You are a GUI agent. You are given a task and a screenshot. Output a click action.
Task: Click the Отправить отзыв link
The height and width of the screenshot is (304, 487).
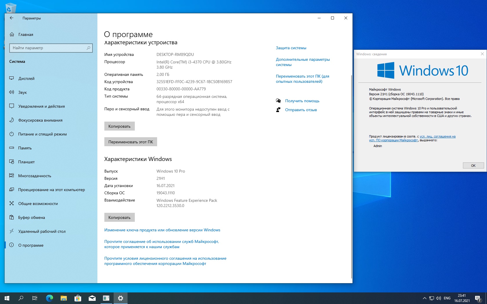[301, 110]
